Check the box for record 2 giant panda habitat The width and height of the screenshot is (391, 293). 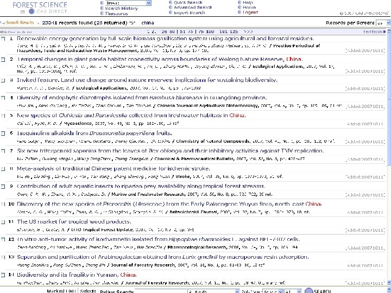3,59
